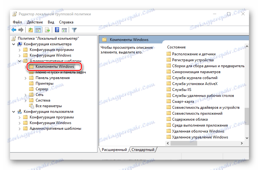The width and height of the screenshot is (259, 170).
Task: Click the horizontal scroll left arrow
Action: [168, 143]
